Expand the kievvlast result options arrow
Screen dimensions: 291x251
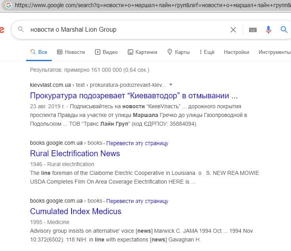click(x=171, y=84)
